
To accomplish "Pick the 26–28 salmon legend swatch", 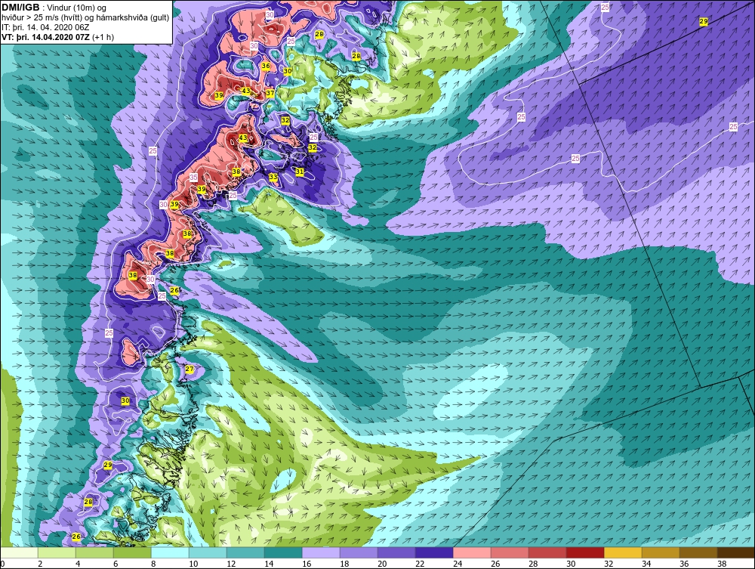I will [510, 552].
